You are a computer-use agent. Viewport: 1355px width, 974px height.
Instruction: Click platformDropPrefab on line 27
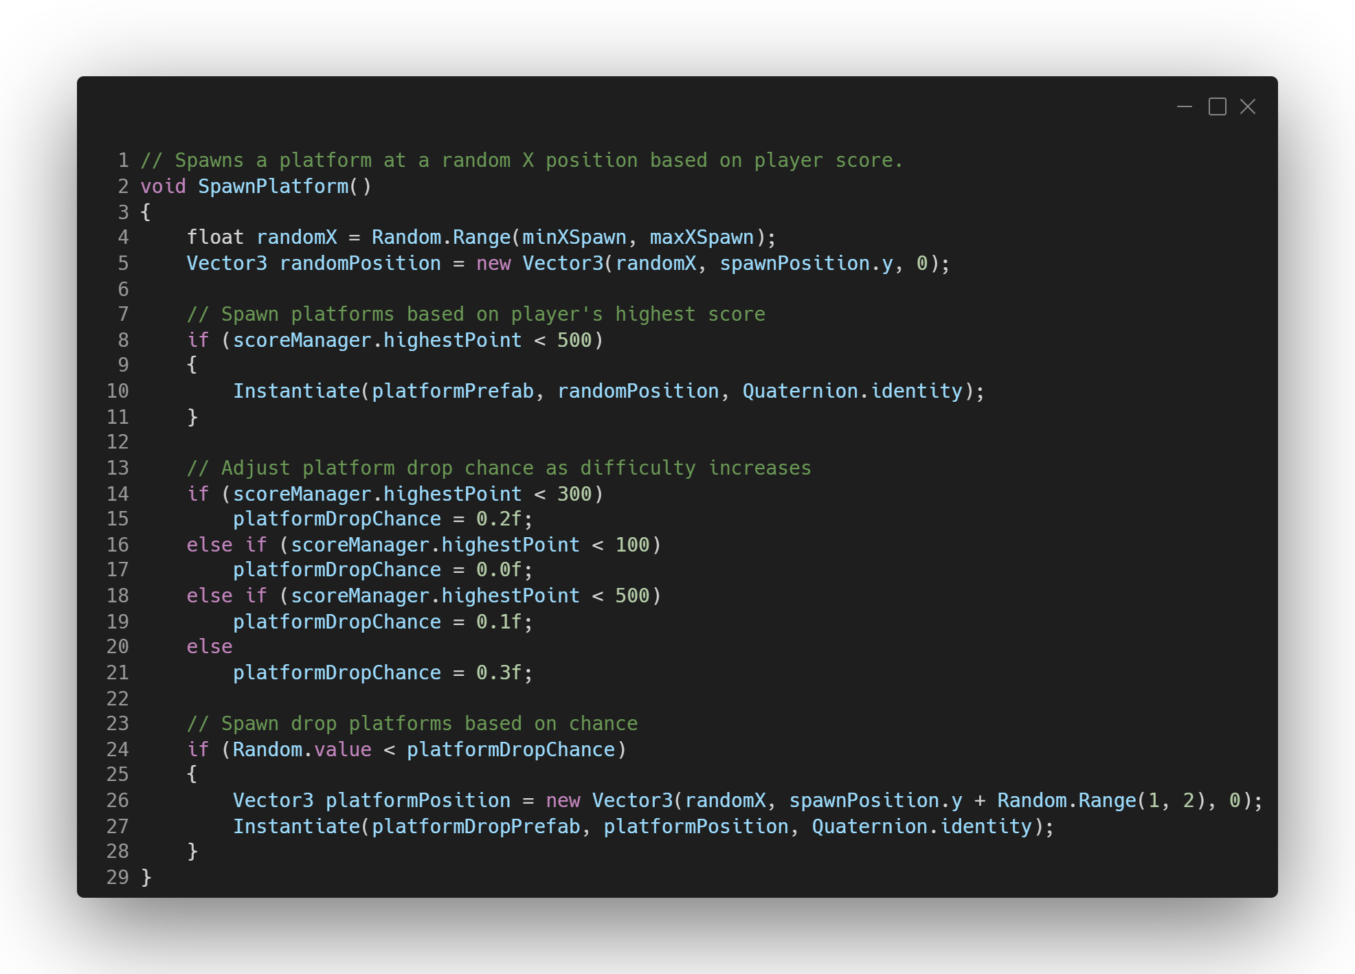point(475,826)
